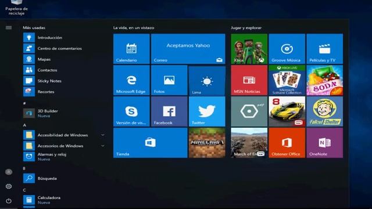The height and width of the screenshot is (209, 372).
Task: Click the letter C section header
Action: pyautogui.click(x=24, y=190)
